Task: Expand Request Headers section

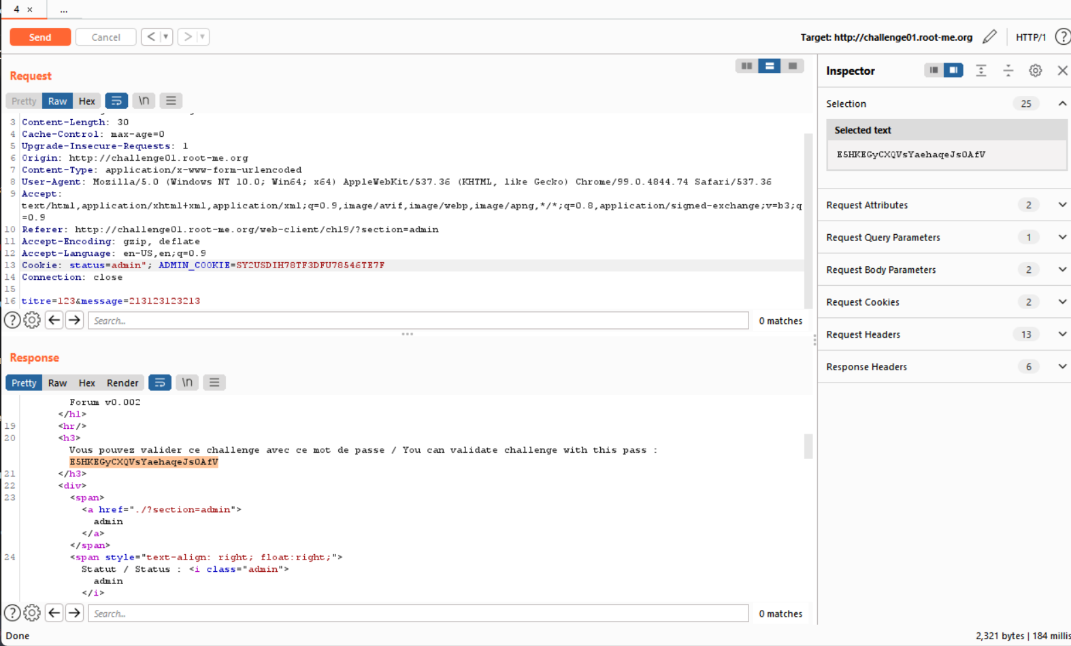Action: pyautogui.click(x=1062, y=334)
